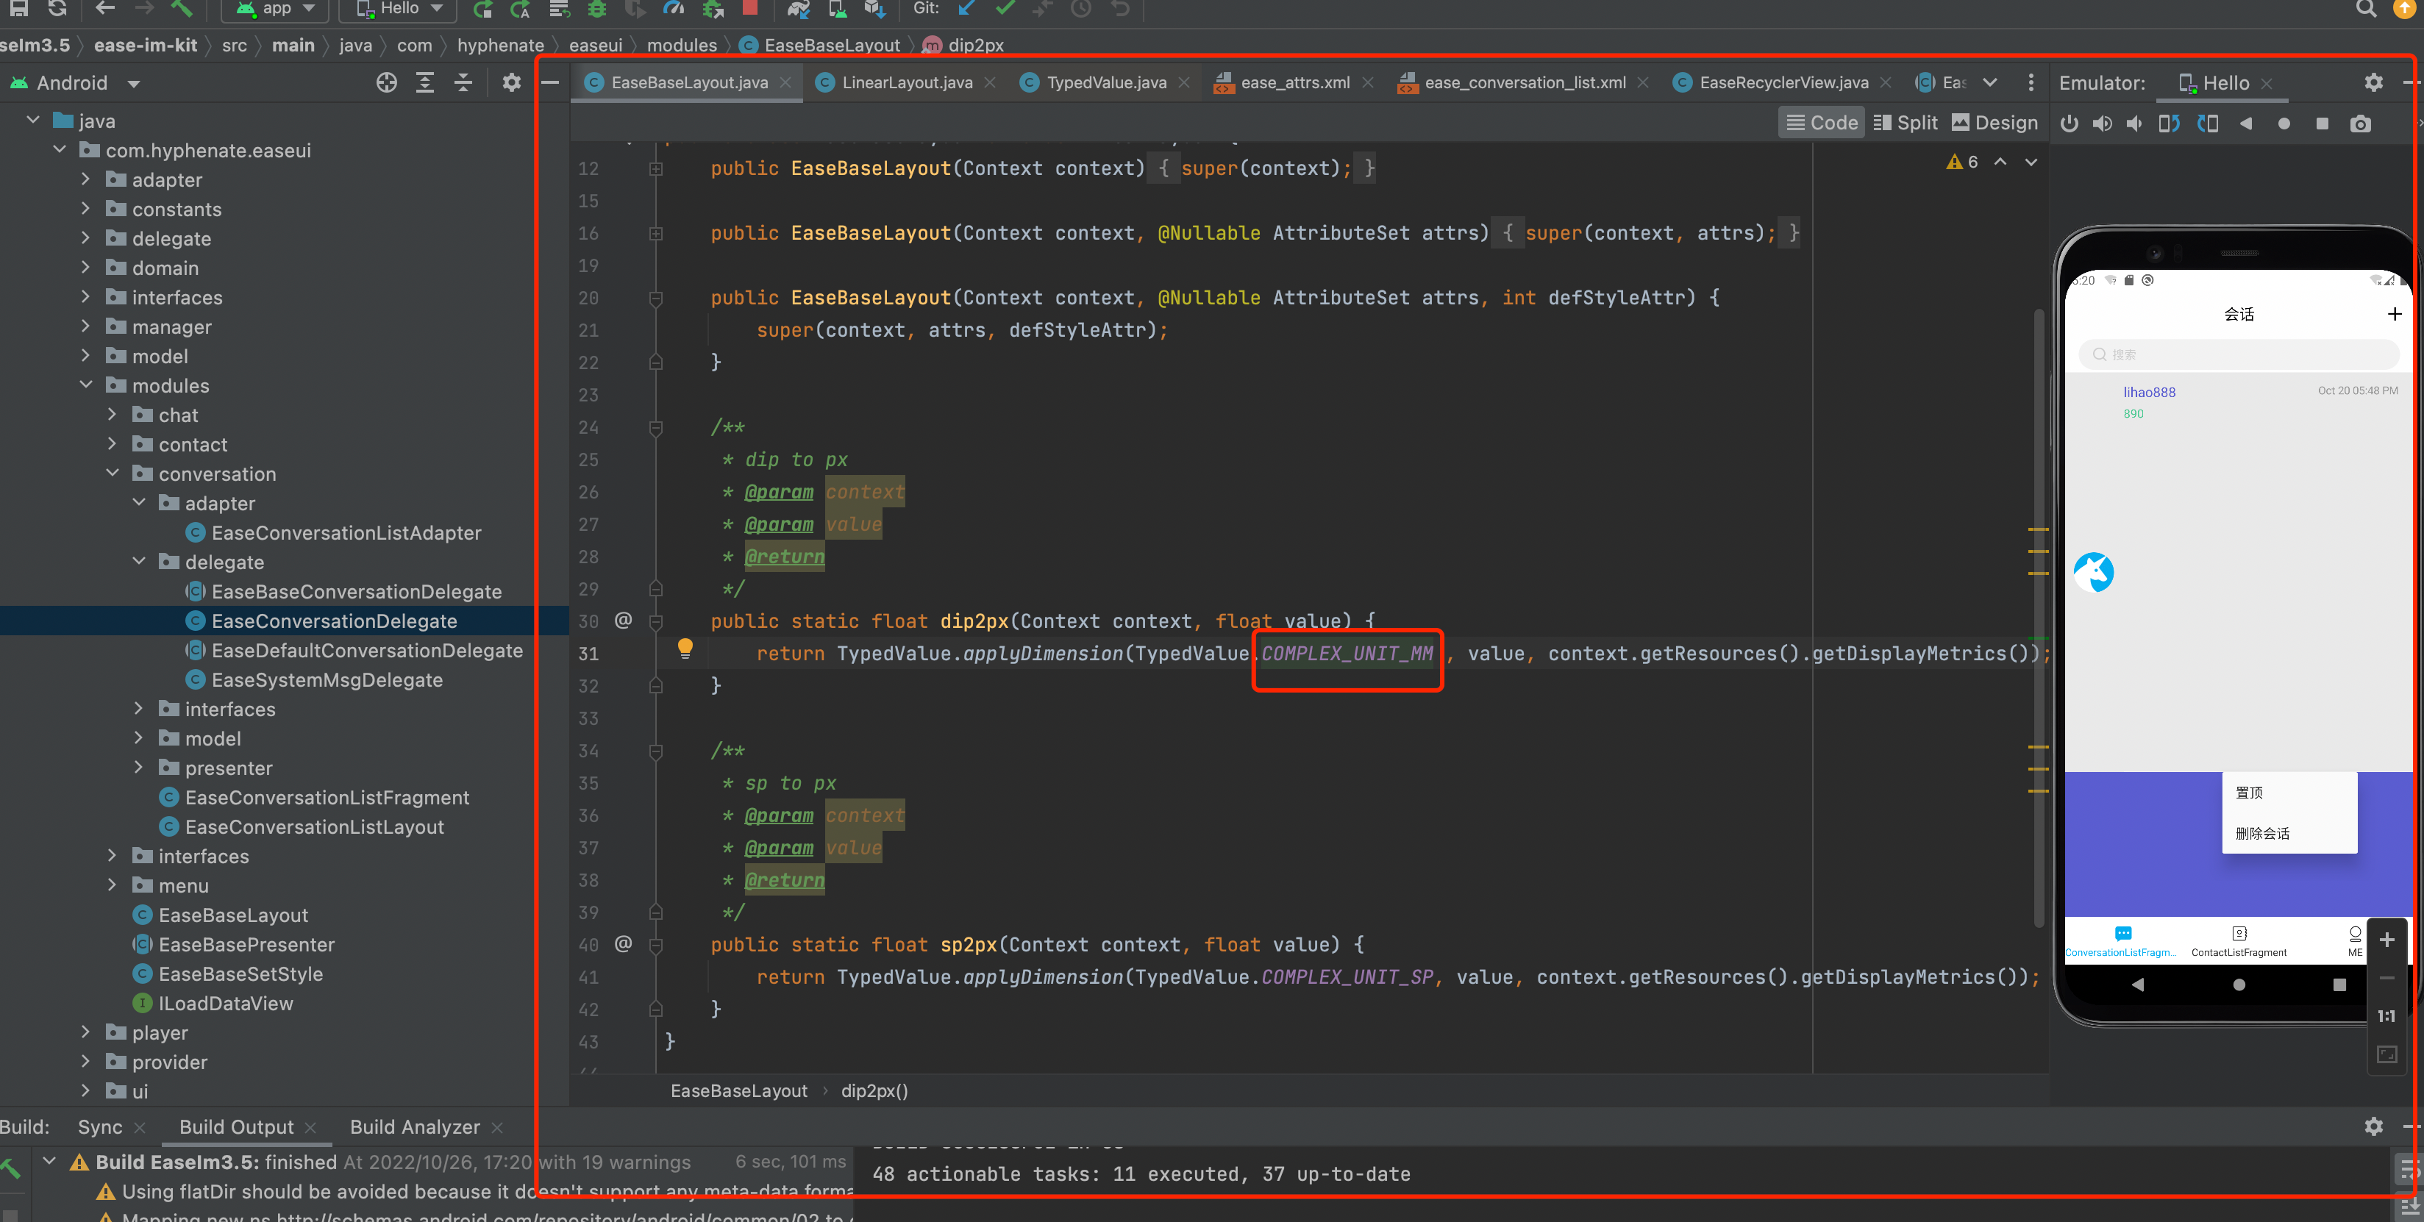Switch editor to Split view
Screen dimensions: 2424x1222
(1906, 124)
